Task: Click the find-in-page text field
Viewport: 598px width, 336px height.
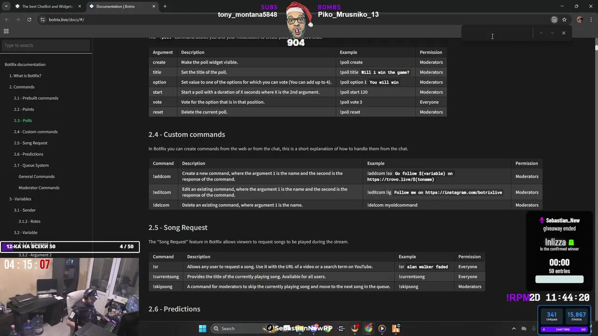Action: (x=497, y=33)
